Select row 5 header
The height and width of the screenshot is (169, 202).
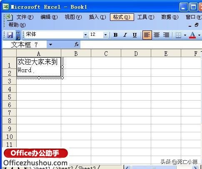(x=10, y=97)
